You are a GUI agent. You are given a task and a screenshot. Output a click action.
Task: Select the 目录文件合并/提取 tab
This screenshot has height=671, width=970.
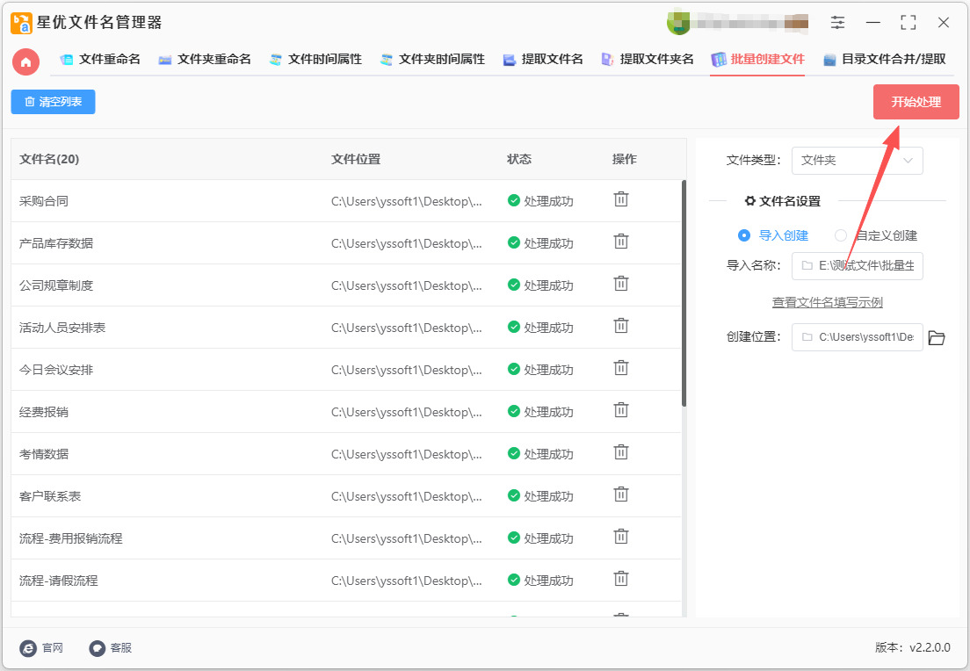[885, 60]
